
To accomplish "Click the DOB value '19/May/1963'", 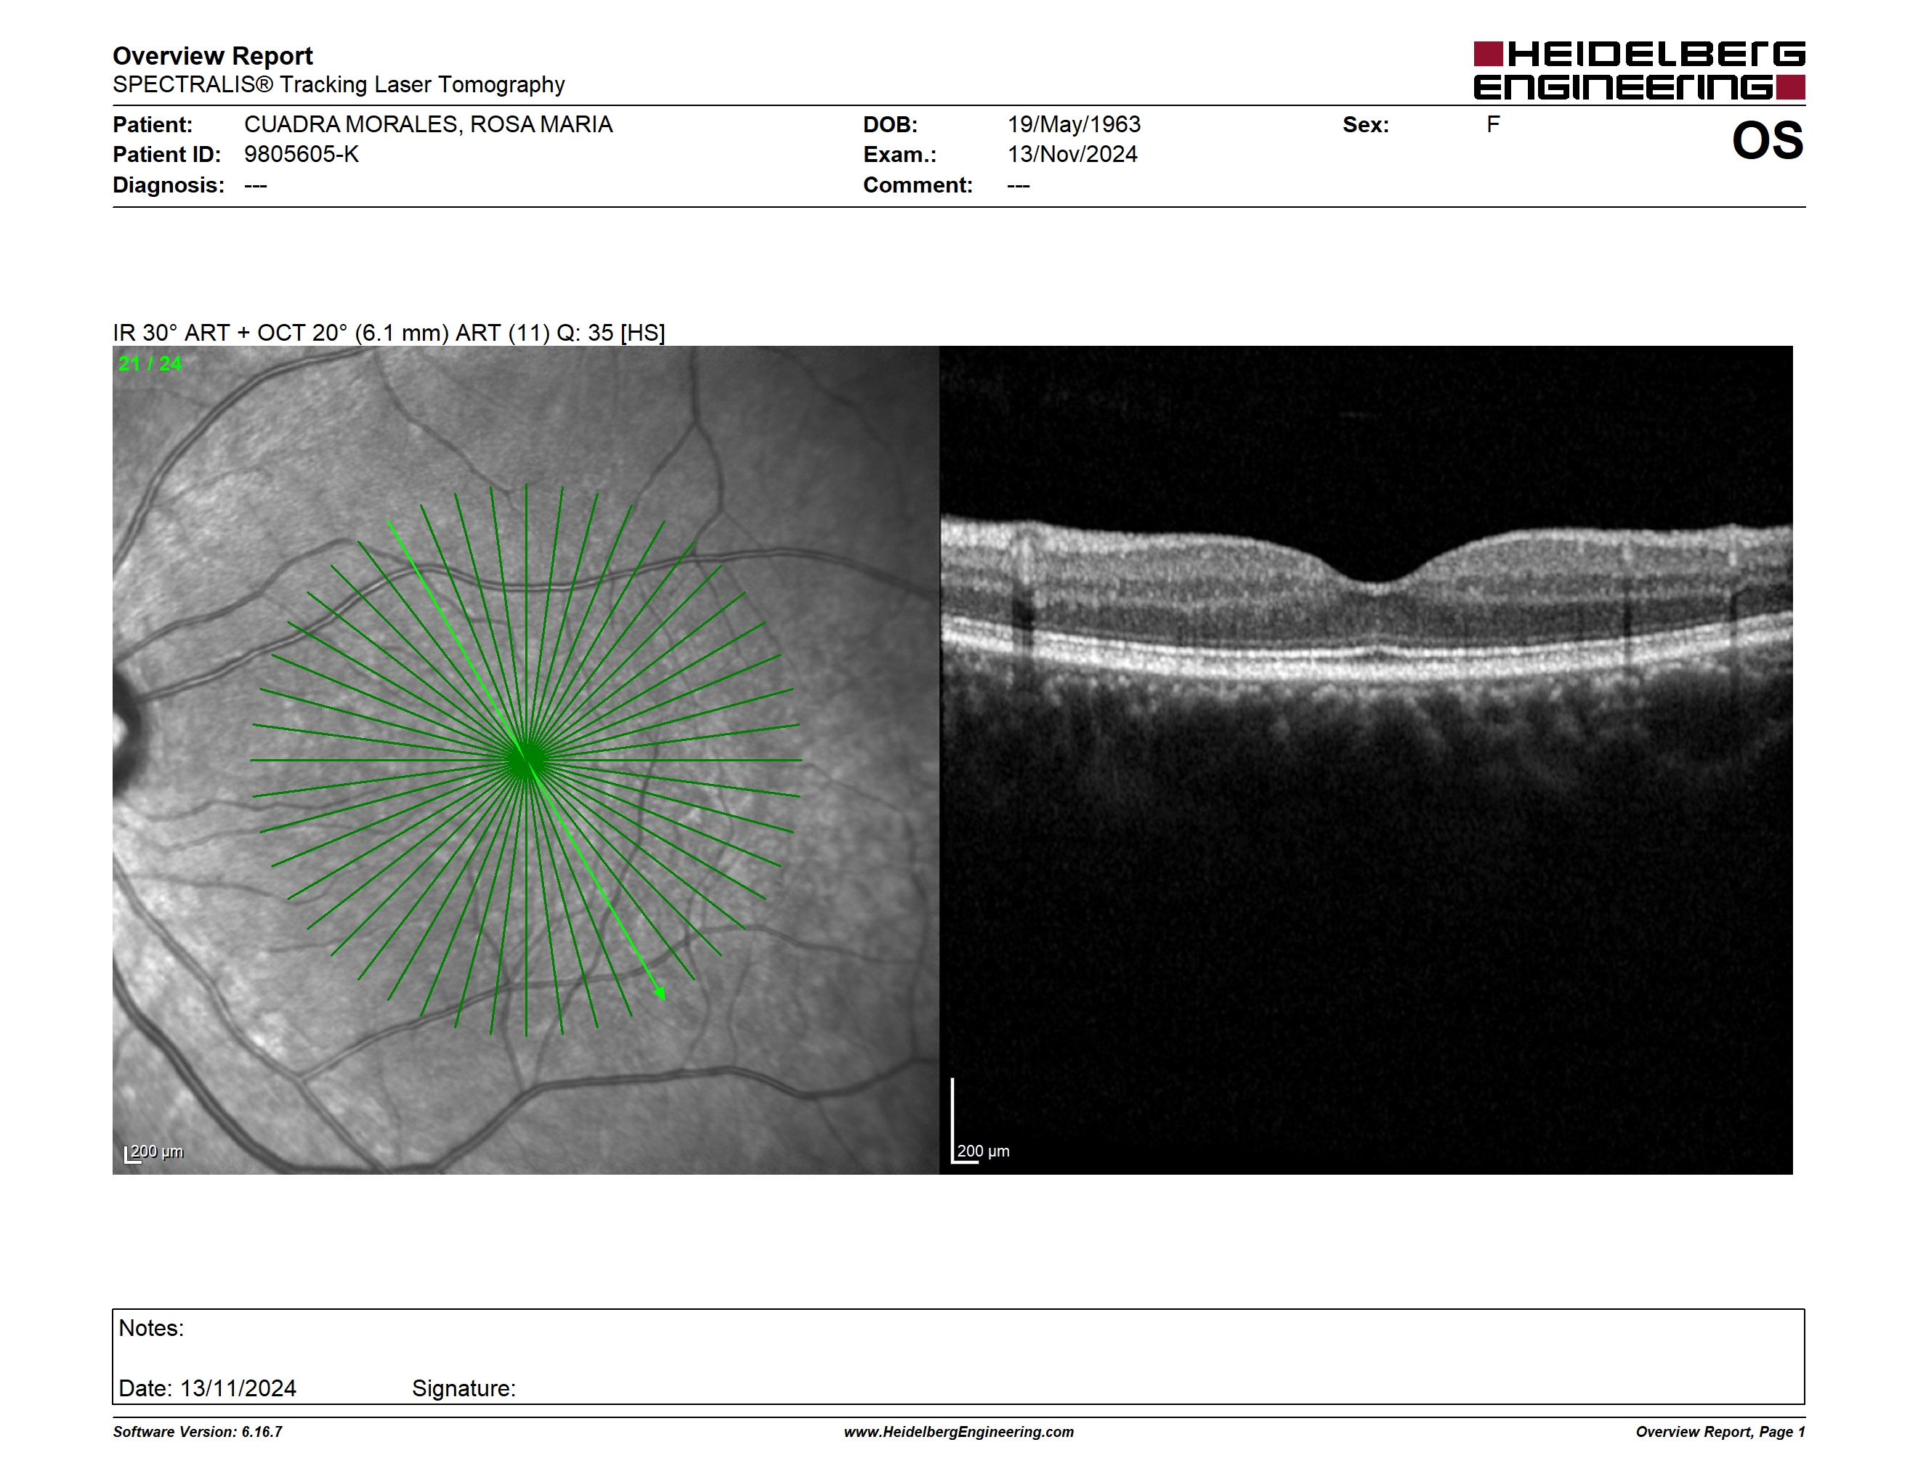I will [1074, 125].
